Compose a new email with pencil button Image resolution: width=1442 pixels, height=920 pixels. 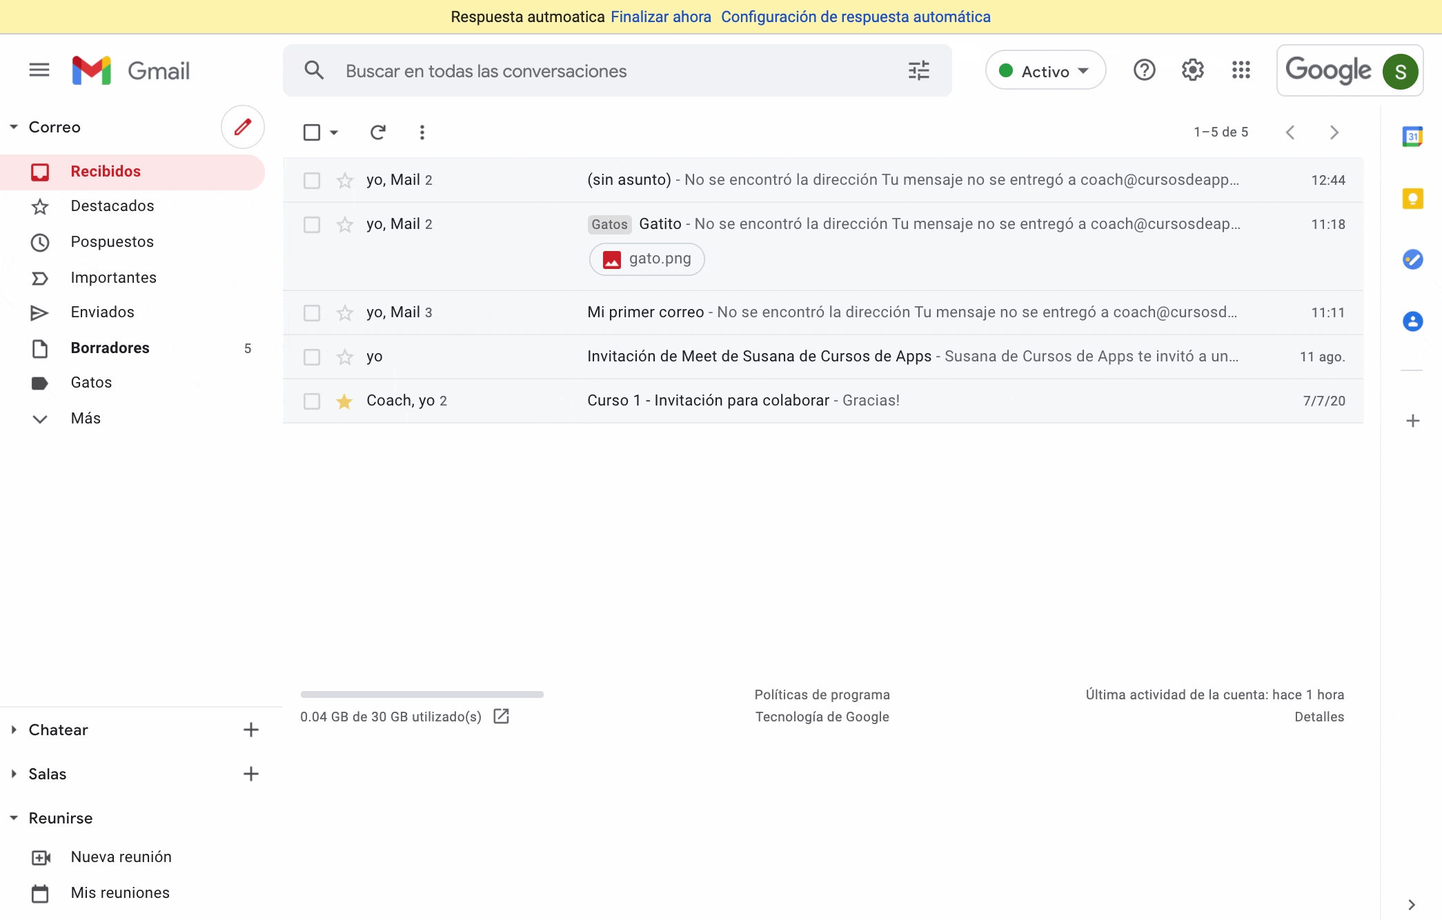click(243, 127)
